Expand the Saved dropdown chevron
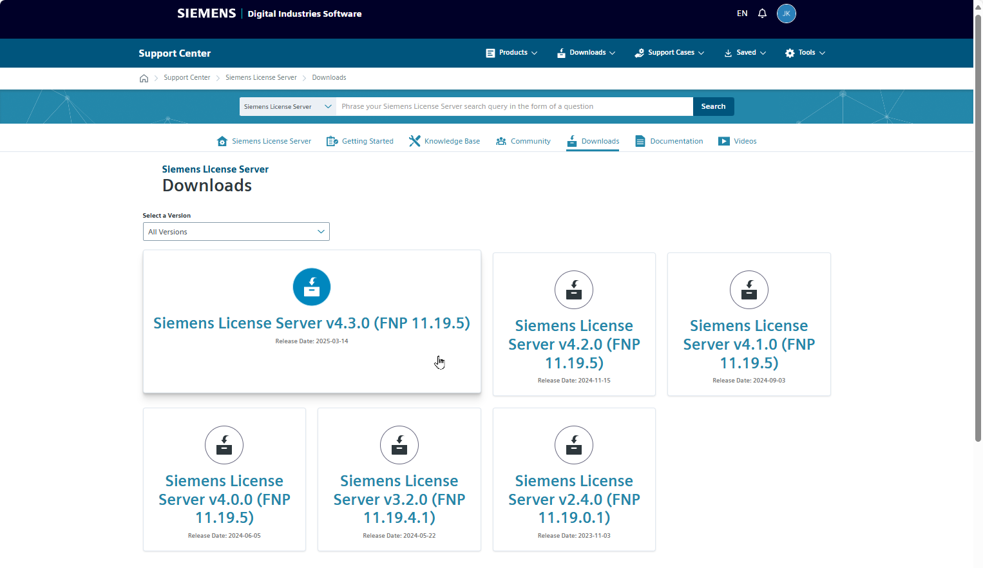Screen dimensions: 983x568 tap(763, 53)
